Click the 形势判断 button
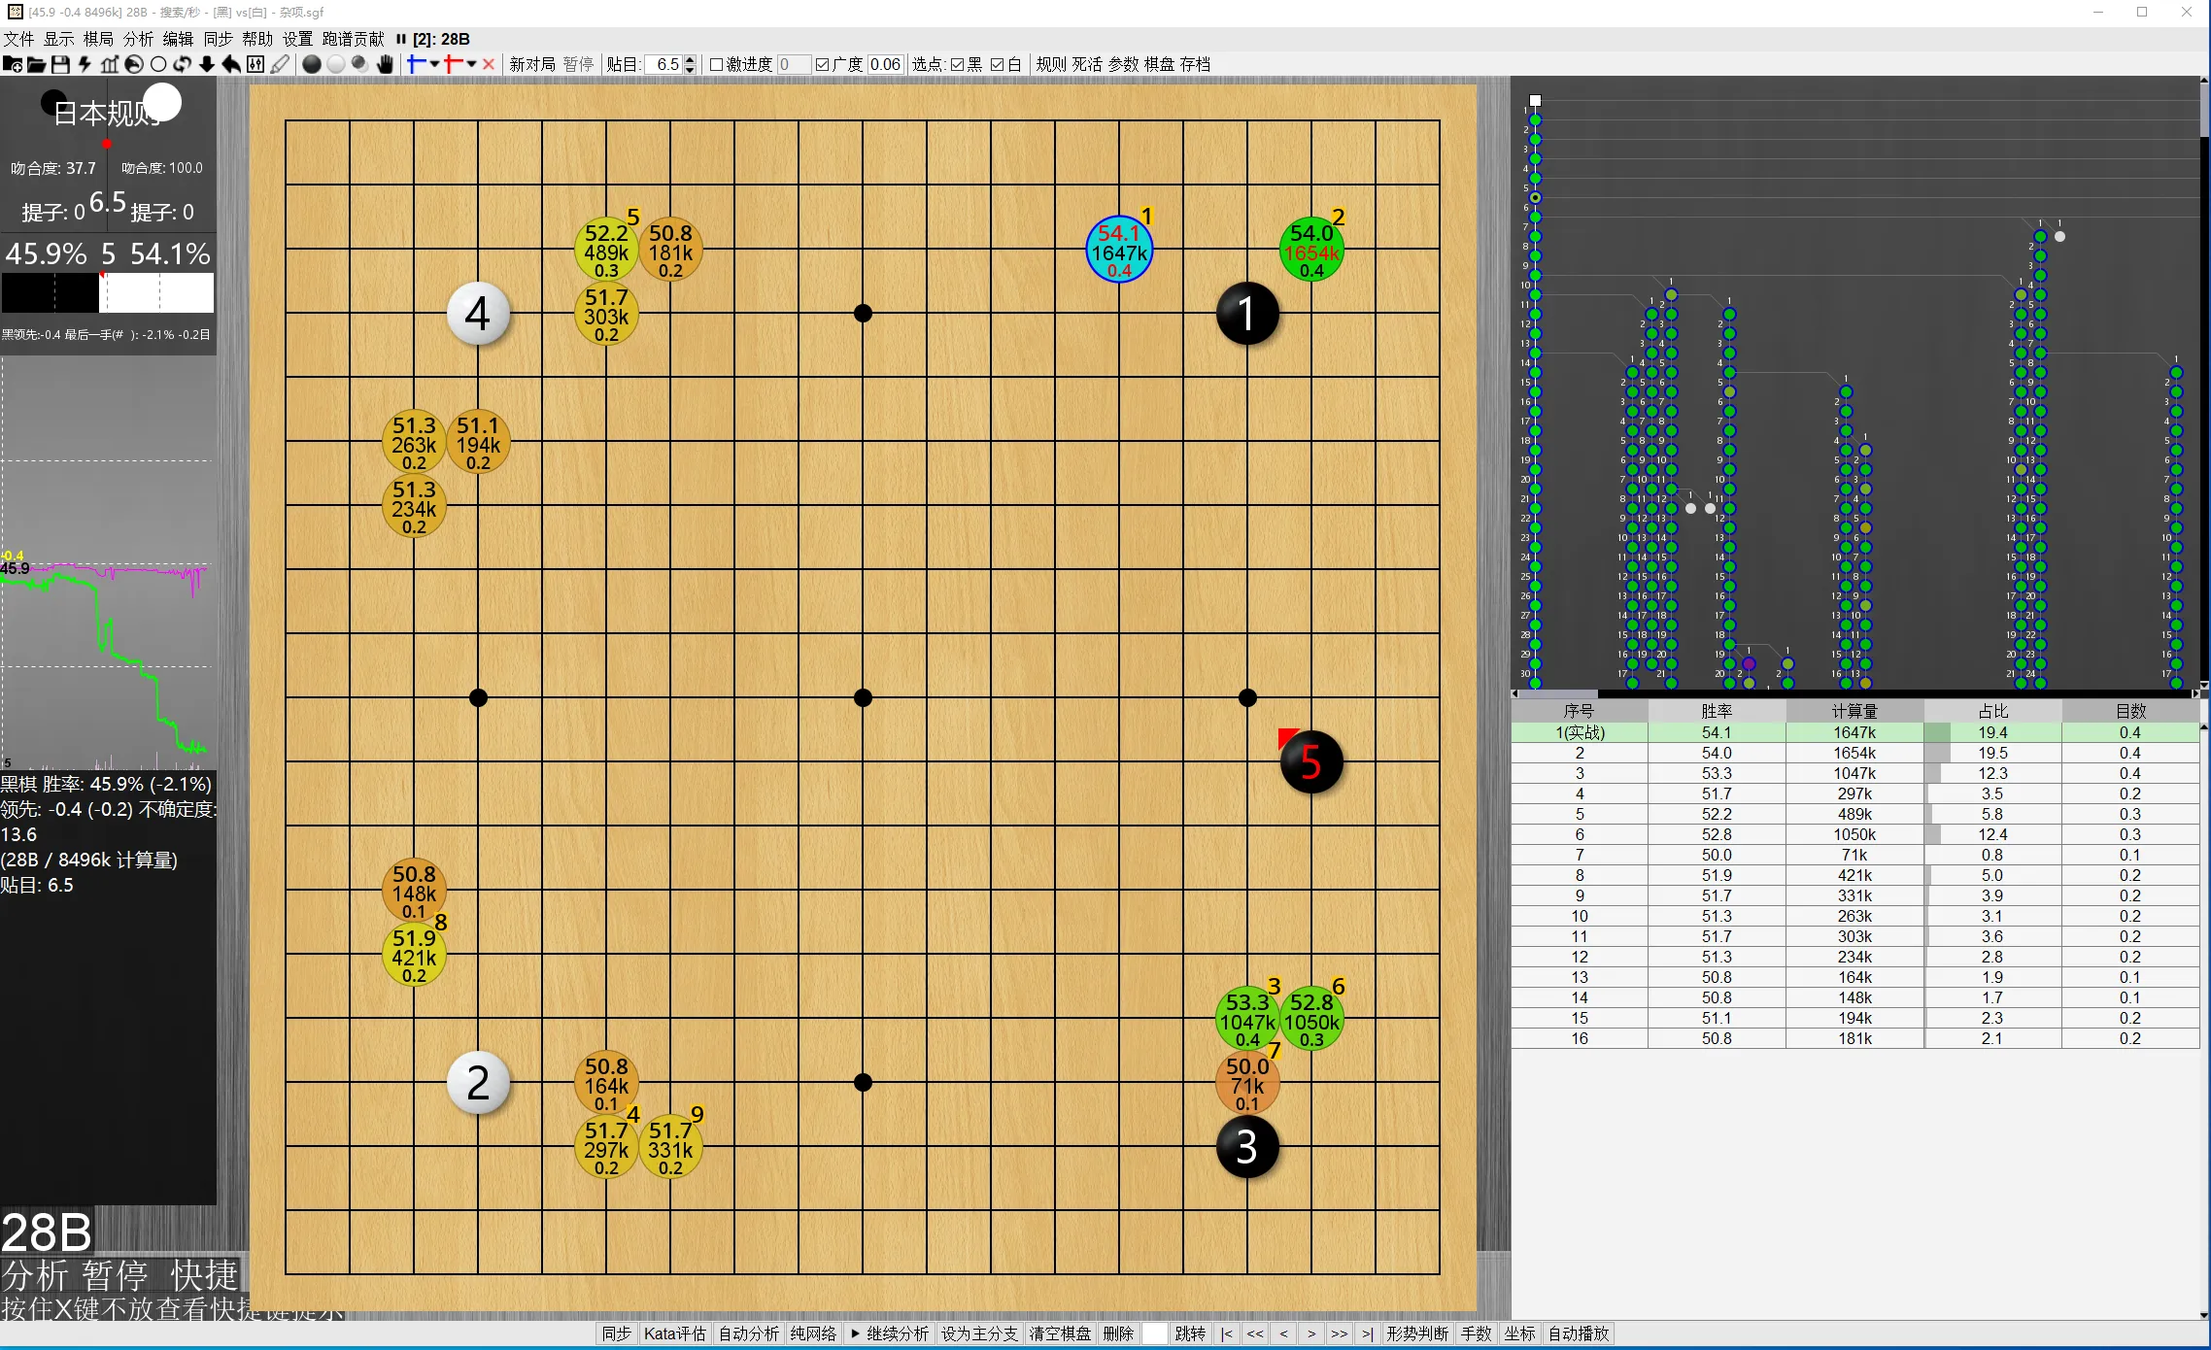 pos(1417,1333)
